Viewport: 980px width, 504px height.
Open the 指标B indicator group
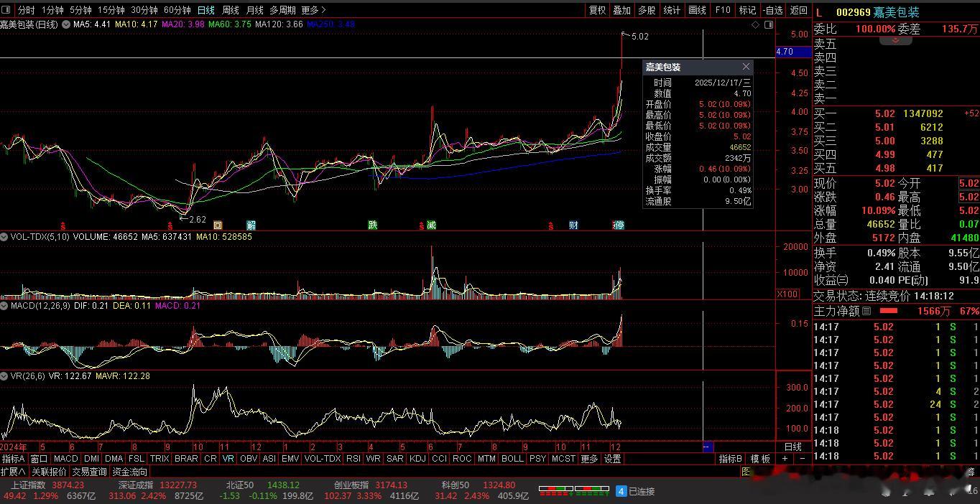click(731, 459)
